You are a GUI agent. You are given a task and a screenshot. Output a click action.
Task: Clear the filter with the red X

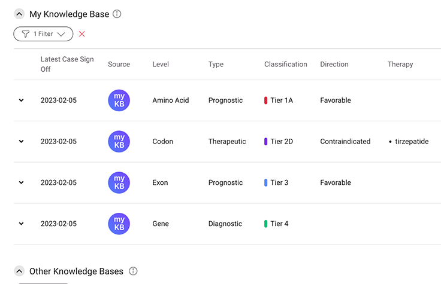tap(82, 34)
